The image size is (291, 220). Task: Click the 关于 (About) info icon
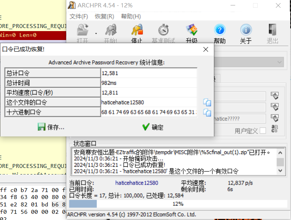coord(246,33)
